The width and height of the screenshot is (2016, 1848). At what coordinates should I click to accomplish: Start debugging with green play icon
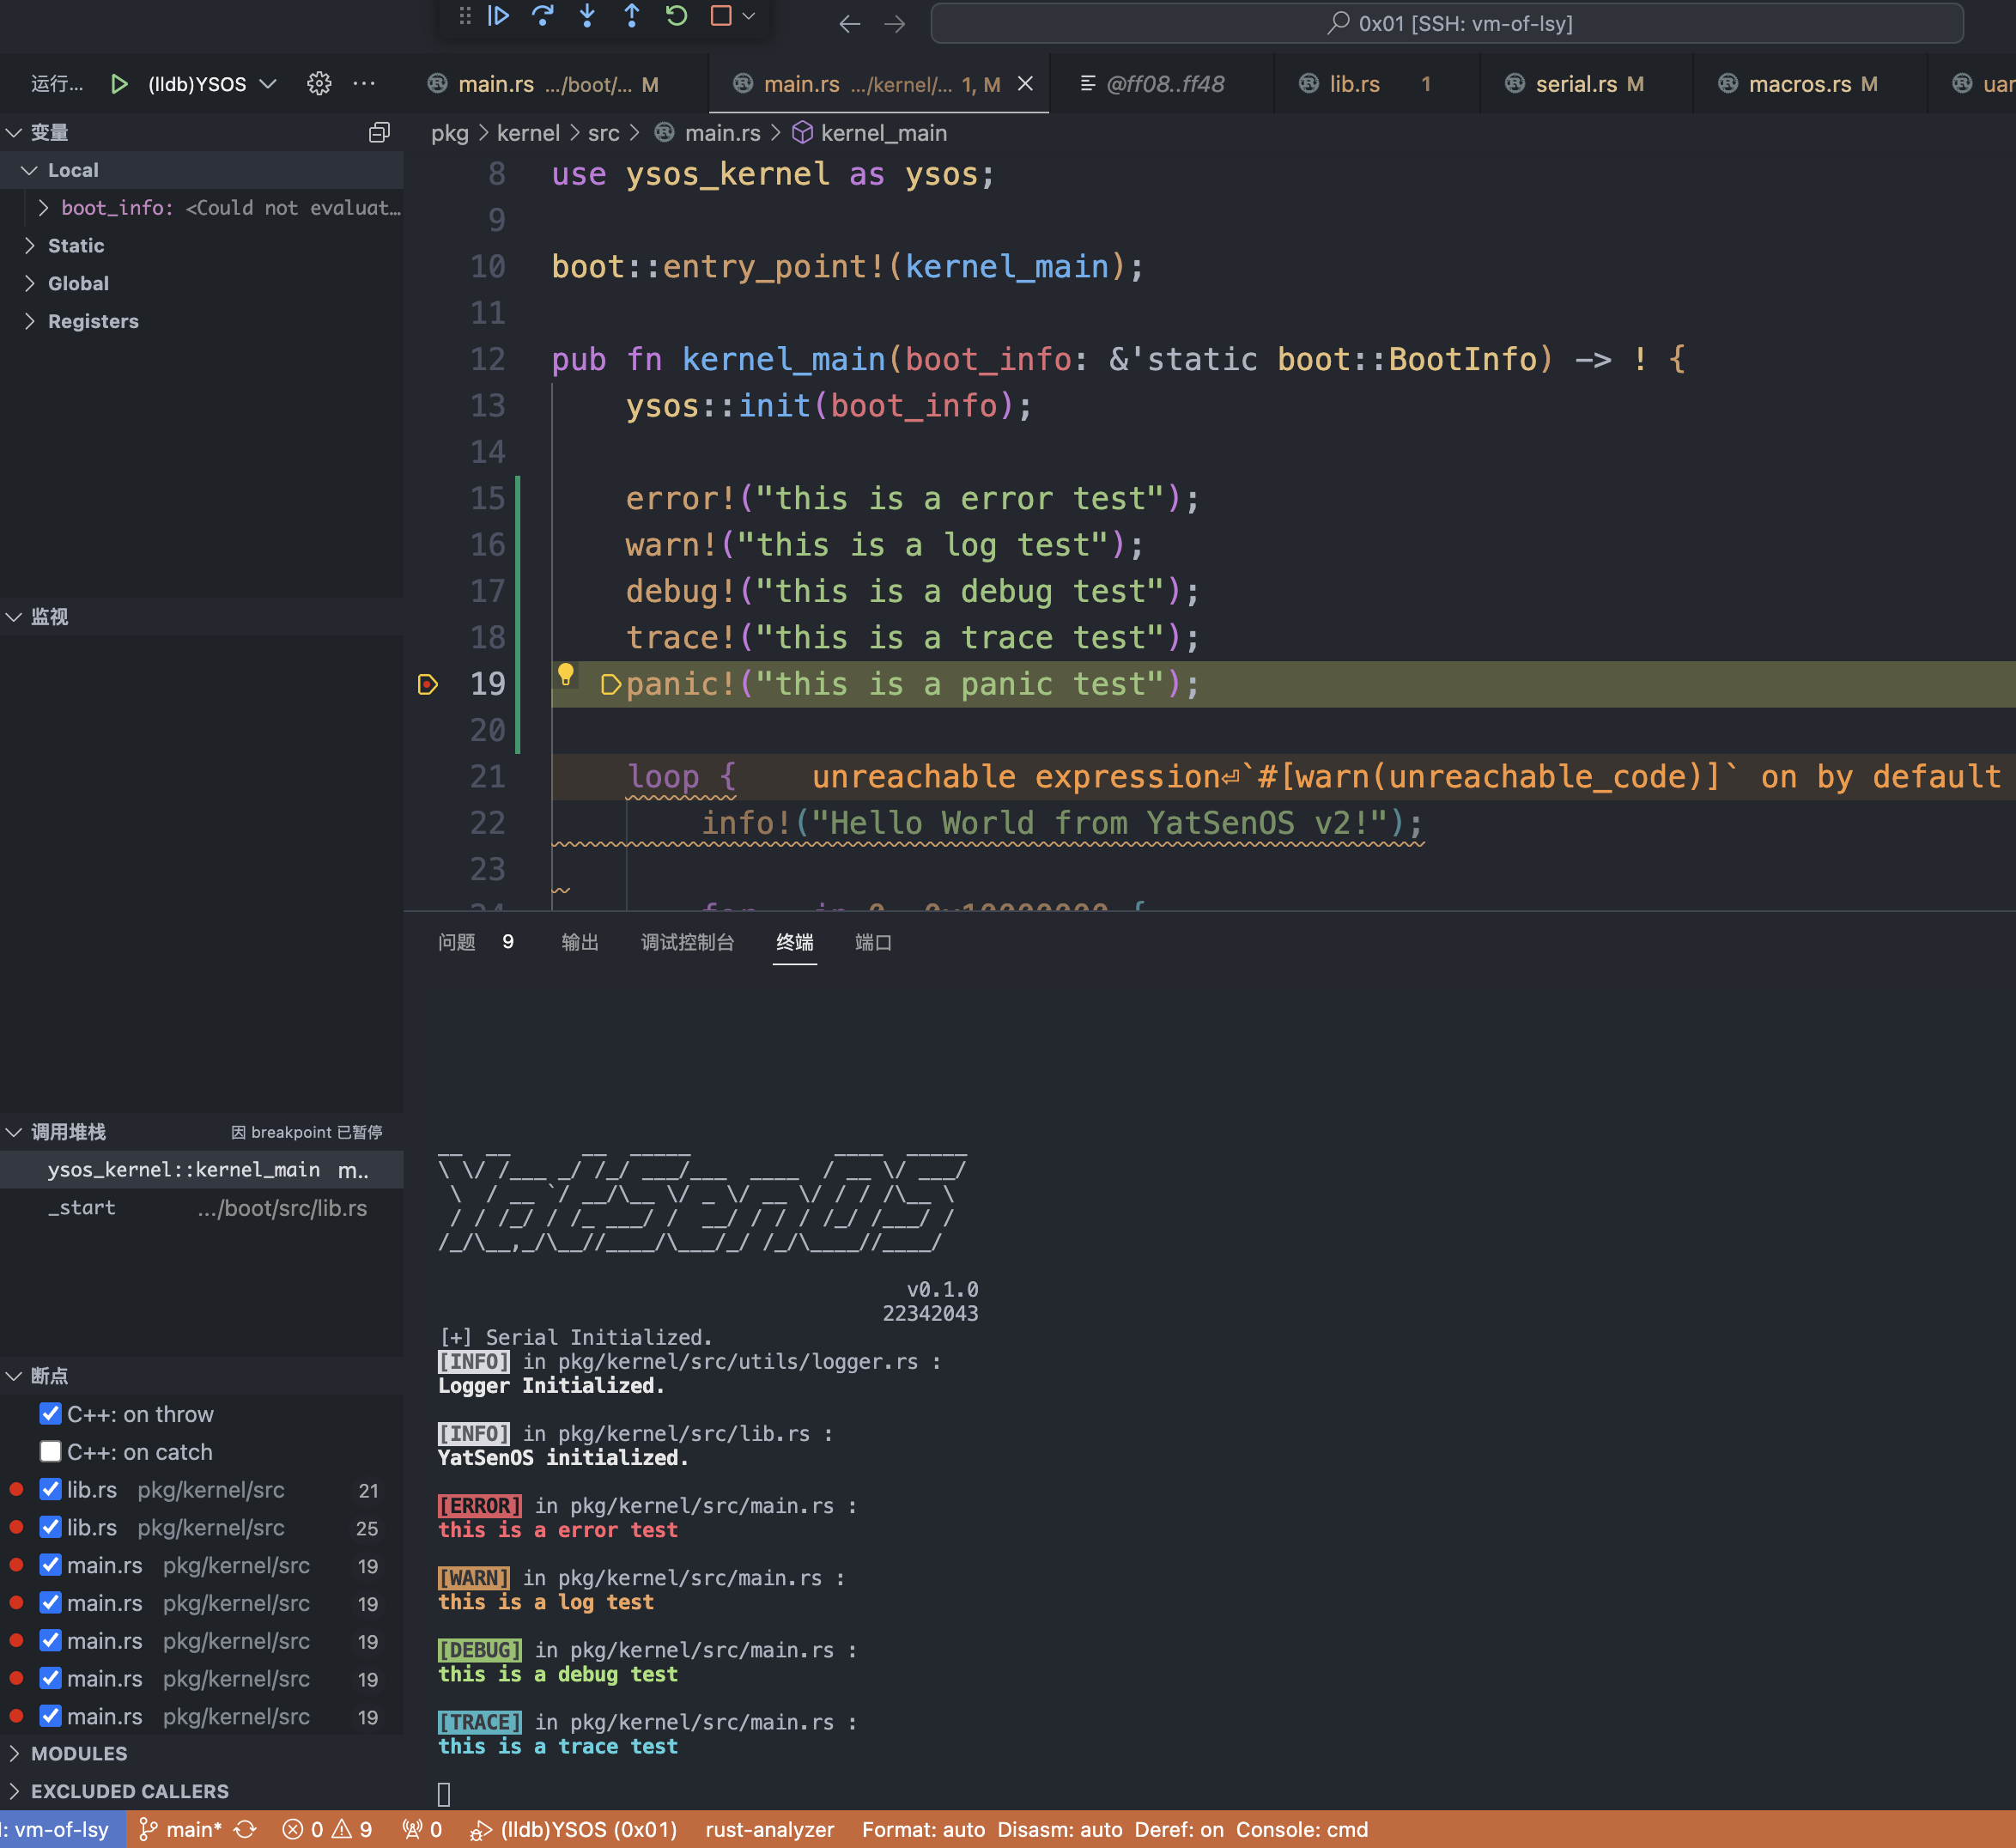(x=119, y=84)
